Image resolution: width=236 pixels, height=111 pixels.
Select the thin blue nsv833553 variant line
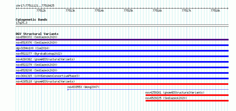pyautogui.click(x=148, y=90)
